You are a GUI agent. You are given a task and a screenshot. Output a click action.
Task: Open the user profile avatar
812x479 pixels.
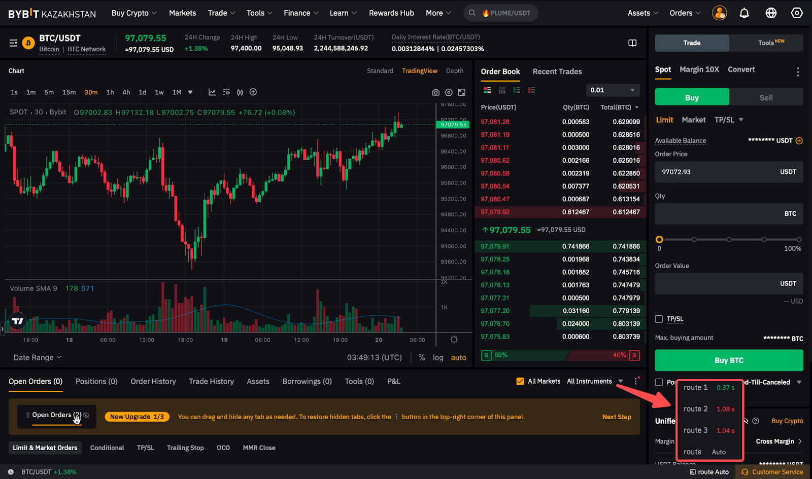point(719,13)
